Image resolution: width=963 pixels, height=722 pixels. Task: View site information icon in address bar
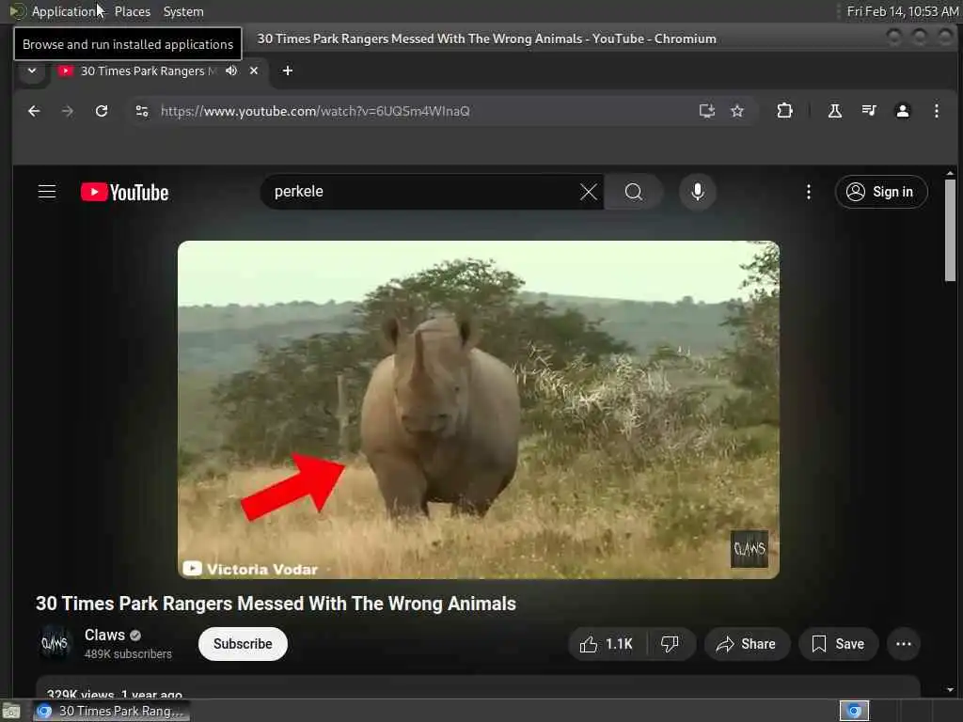pos(142,111)
